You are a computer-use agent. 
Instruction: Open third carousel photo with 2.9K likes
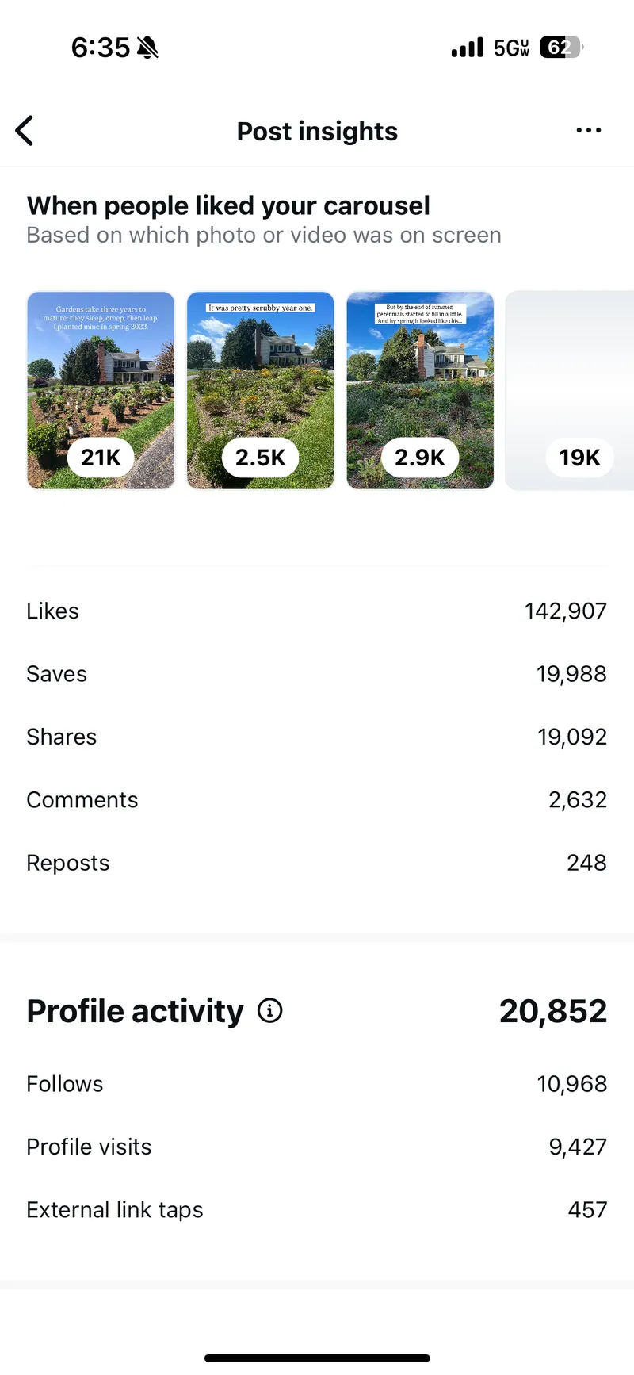point(420,390)
